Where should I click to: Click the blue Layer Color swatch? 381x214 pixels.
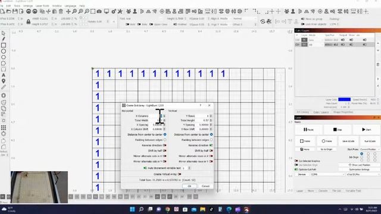click(x=344, y=99)
